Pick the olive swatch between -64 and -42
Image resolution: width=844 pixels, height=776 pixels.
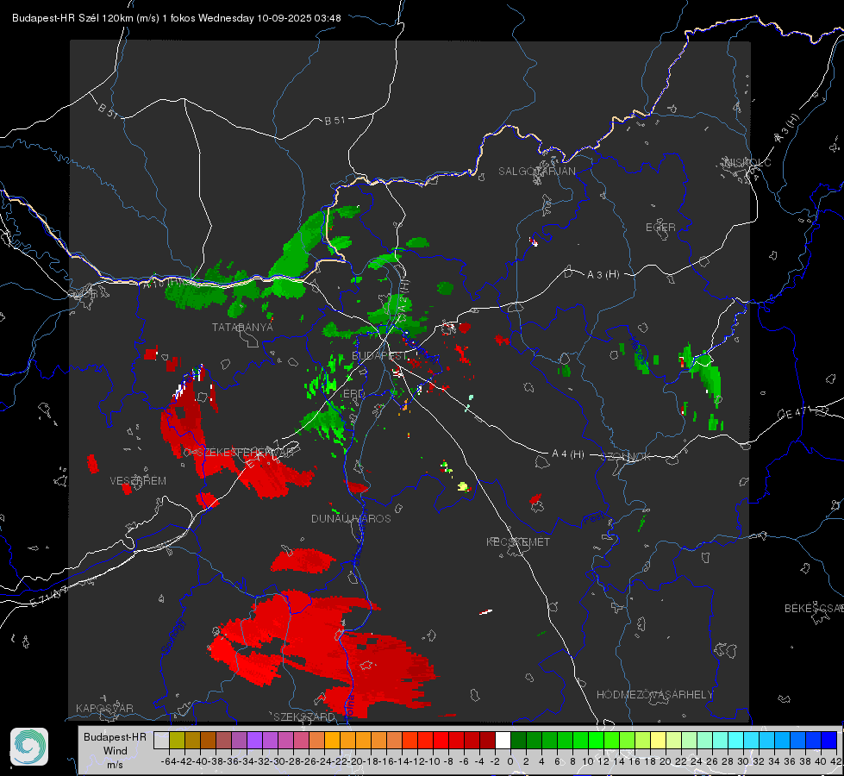[x=177, y=740]
